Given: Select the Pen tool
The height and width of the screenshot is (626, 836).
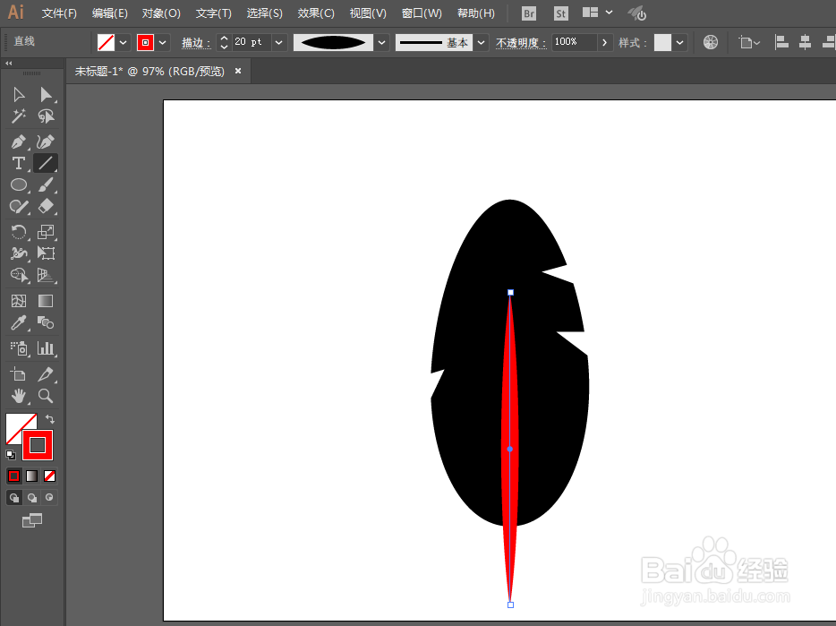Looking at the screenshot, I should [18, 141].
